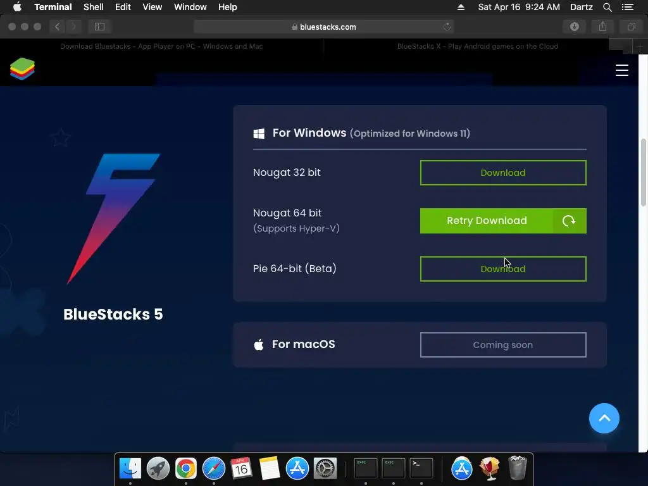The image size is (648, 486).
Task: Click the bluestacks.com address bar
Action: coord(323,27)
